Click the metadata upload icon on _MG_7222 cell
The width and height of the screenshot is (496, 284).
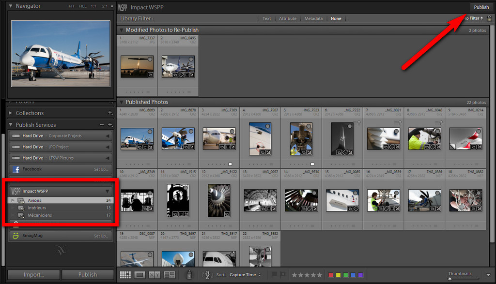[357, 122]
